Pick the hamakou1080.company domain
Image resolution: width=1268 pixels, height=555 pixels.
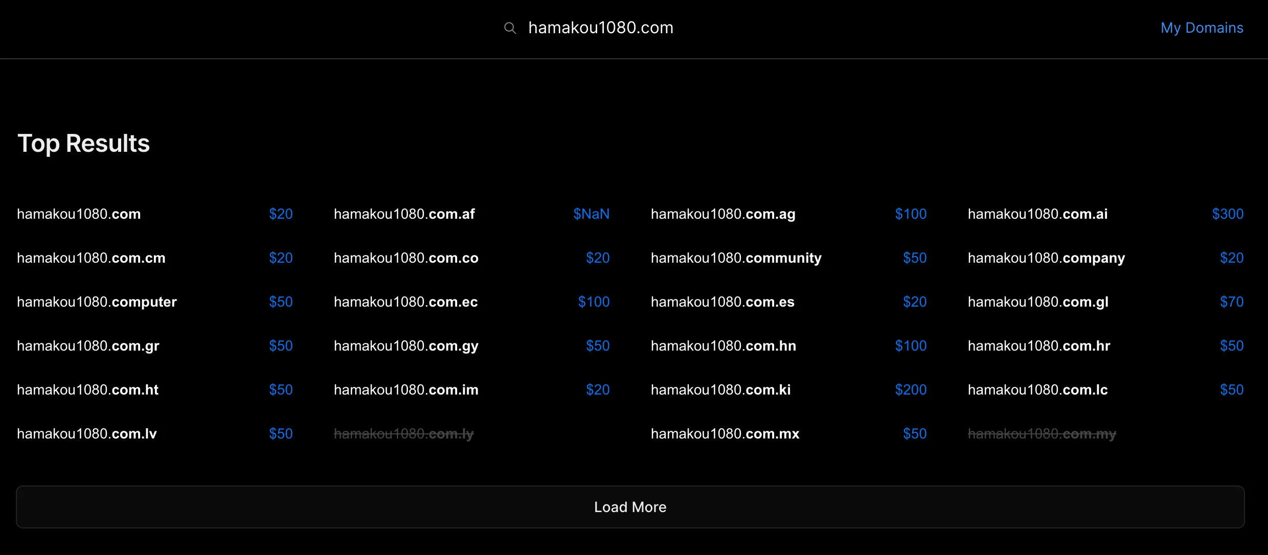coord(1046,258)
